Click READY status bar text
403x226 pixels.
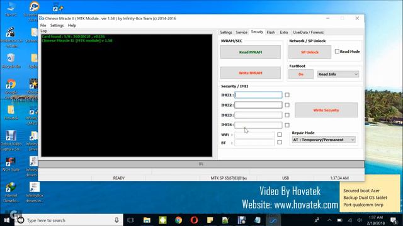click(x=119, y=178)
